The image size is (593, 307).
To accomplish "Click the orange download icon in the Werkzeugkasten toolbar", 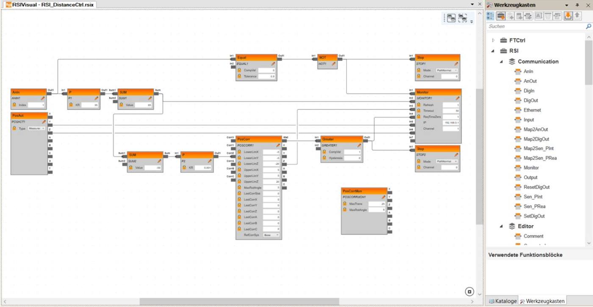I will pos(568,16).
